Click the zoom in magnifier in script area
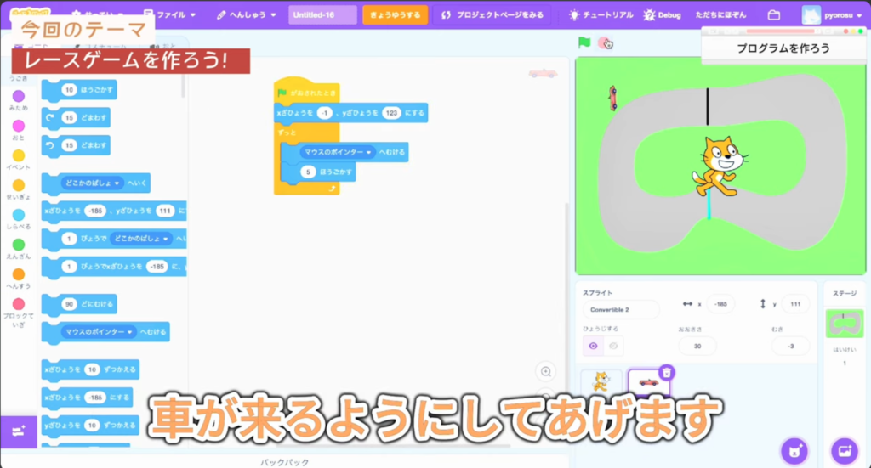Viewport: 871px width, 468px height. (x=546, y=371)
